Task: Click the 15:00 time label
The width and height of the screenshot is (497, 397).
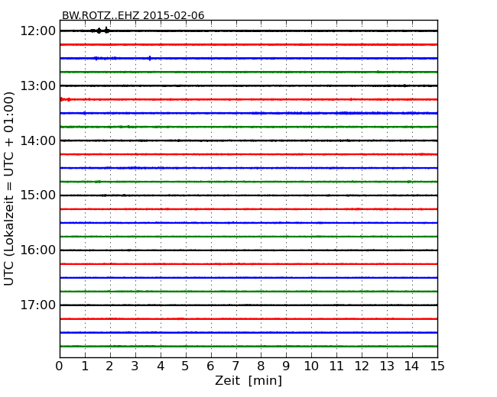Action: (x=37, y=195)
